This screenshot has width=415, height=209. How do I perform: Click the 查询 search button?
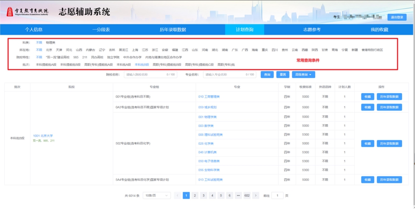coord(267,74)
